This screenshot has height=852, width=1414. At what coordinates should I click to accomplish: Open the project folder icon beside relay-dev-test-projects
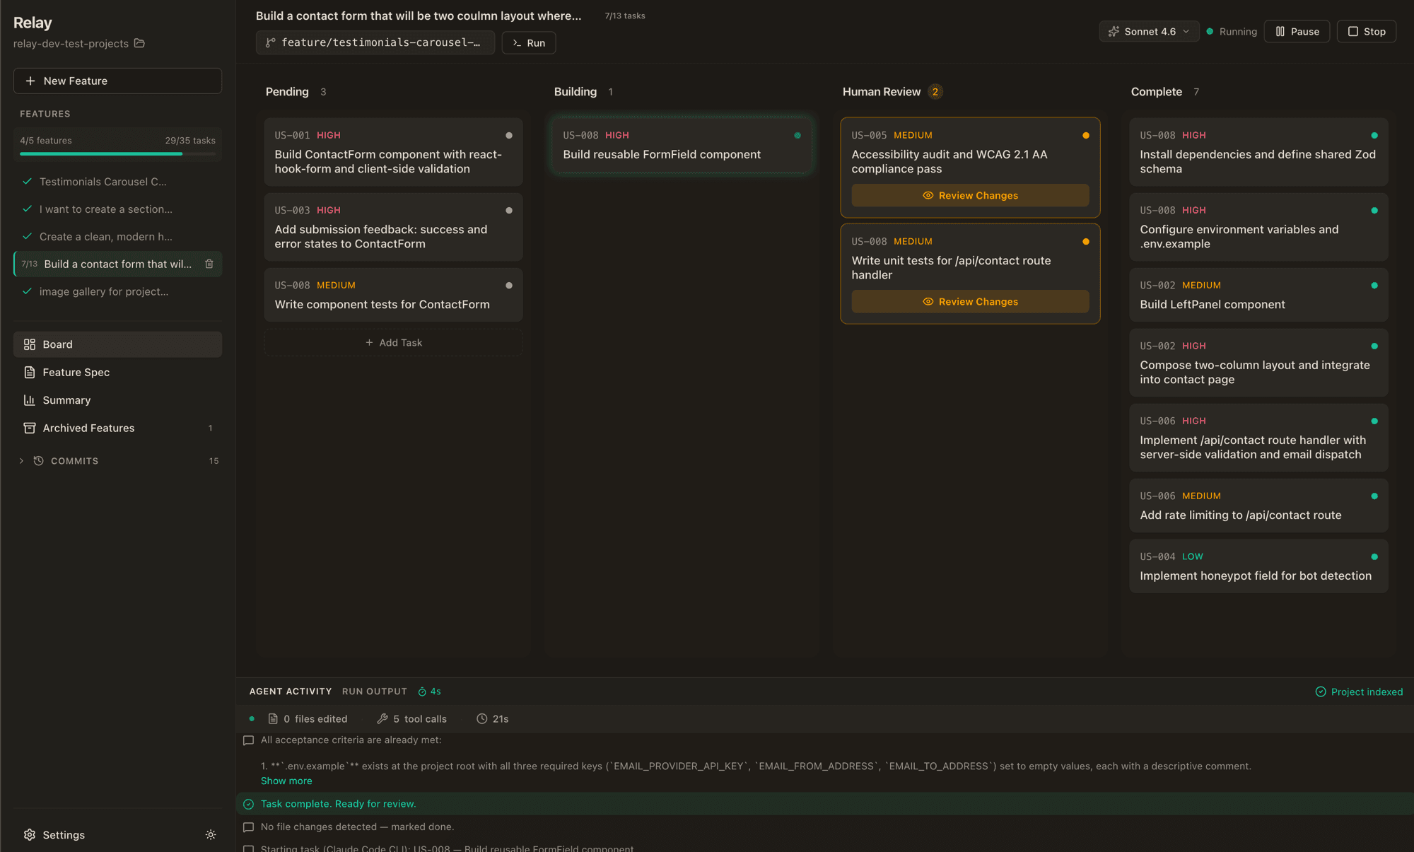[139, 43]
